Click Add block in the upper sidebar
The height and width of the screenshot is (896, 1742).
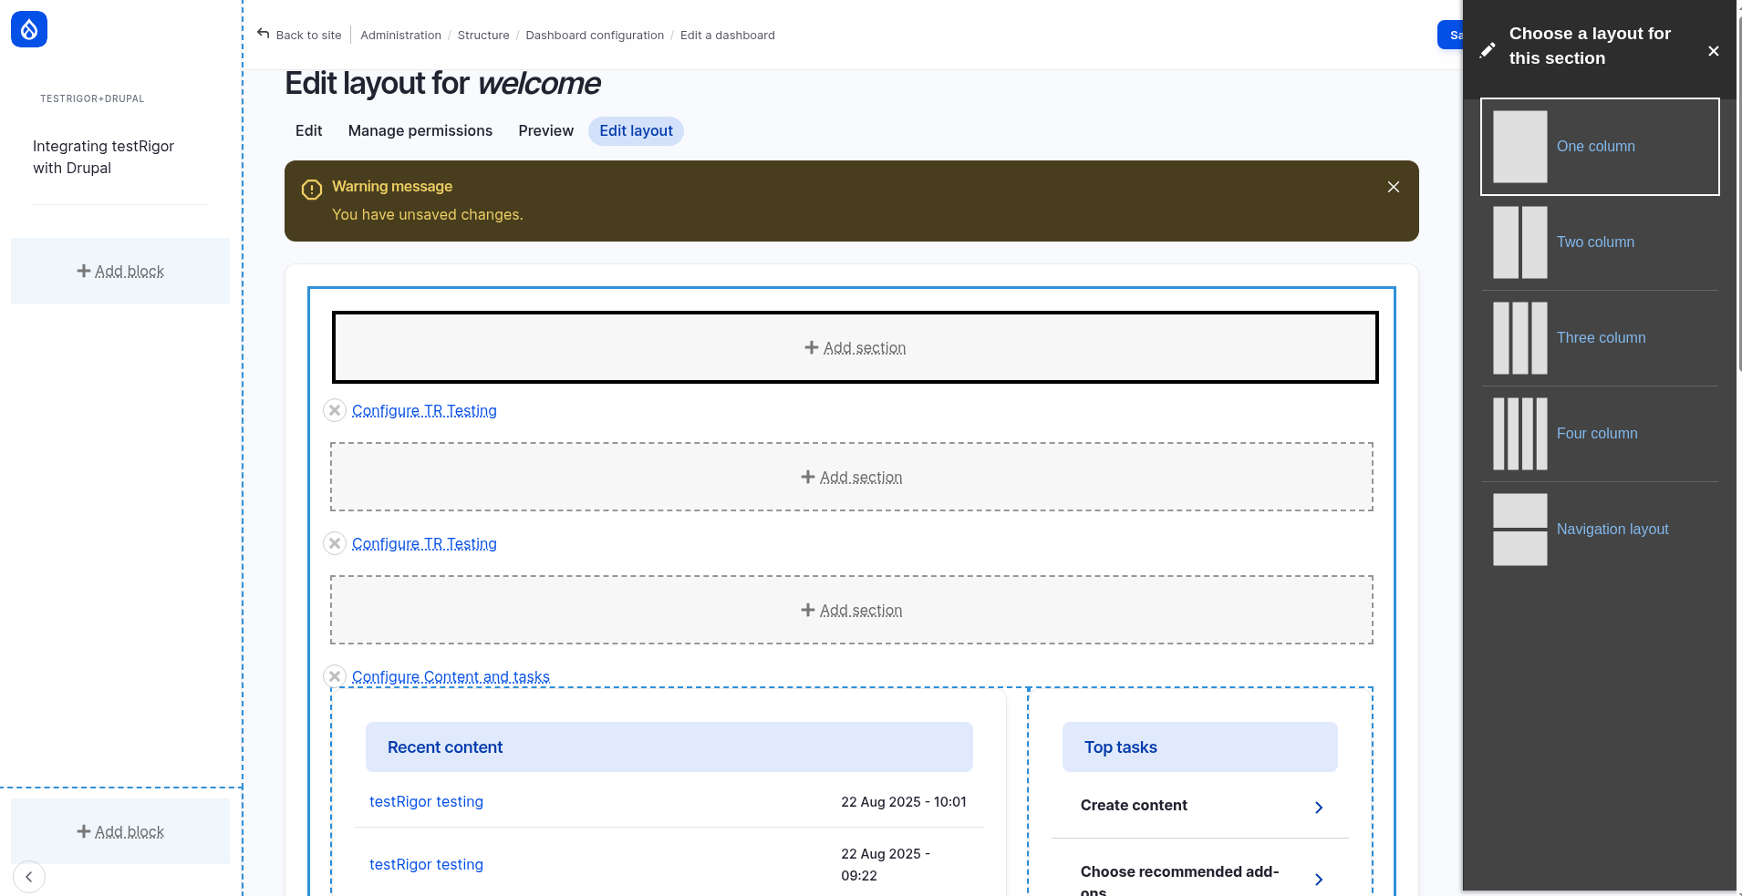(x=120, y=272)
